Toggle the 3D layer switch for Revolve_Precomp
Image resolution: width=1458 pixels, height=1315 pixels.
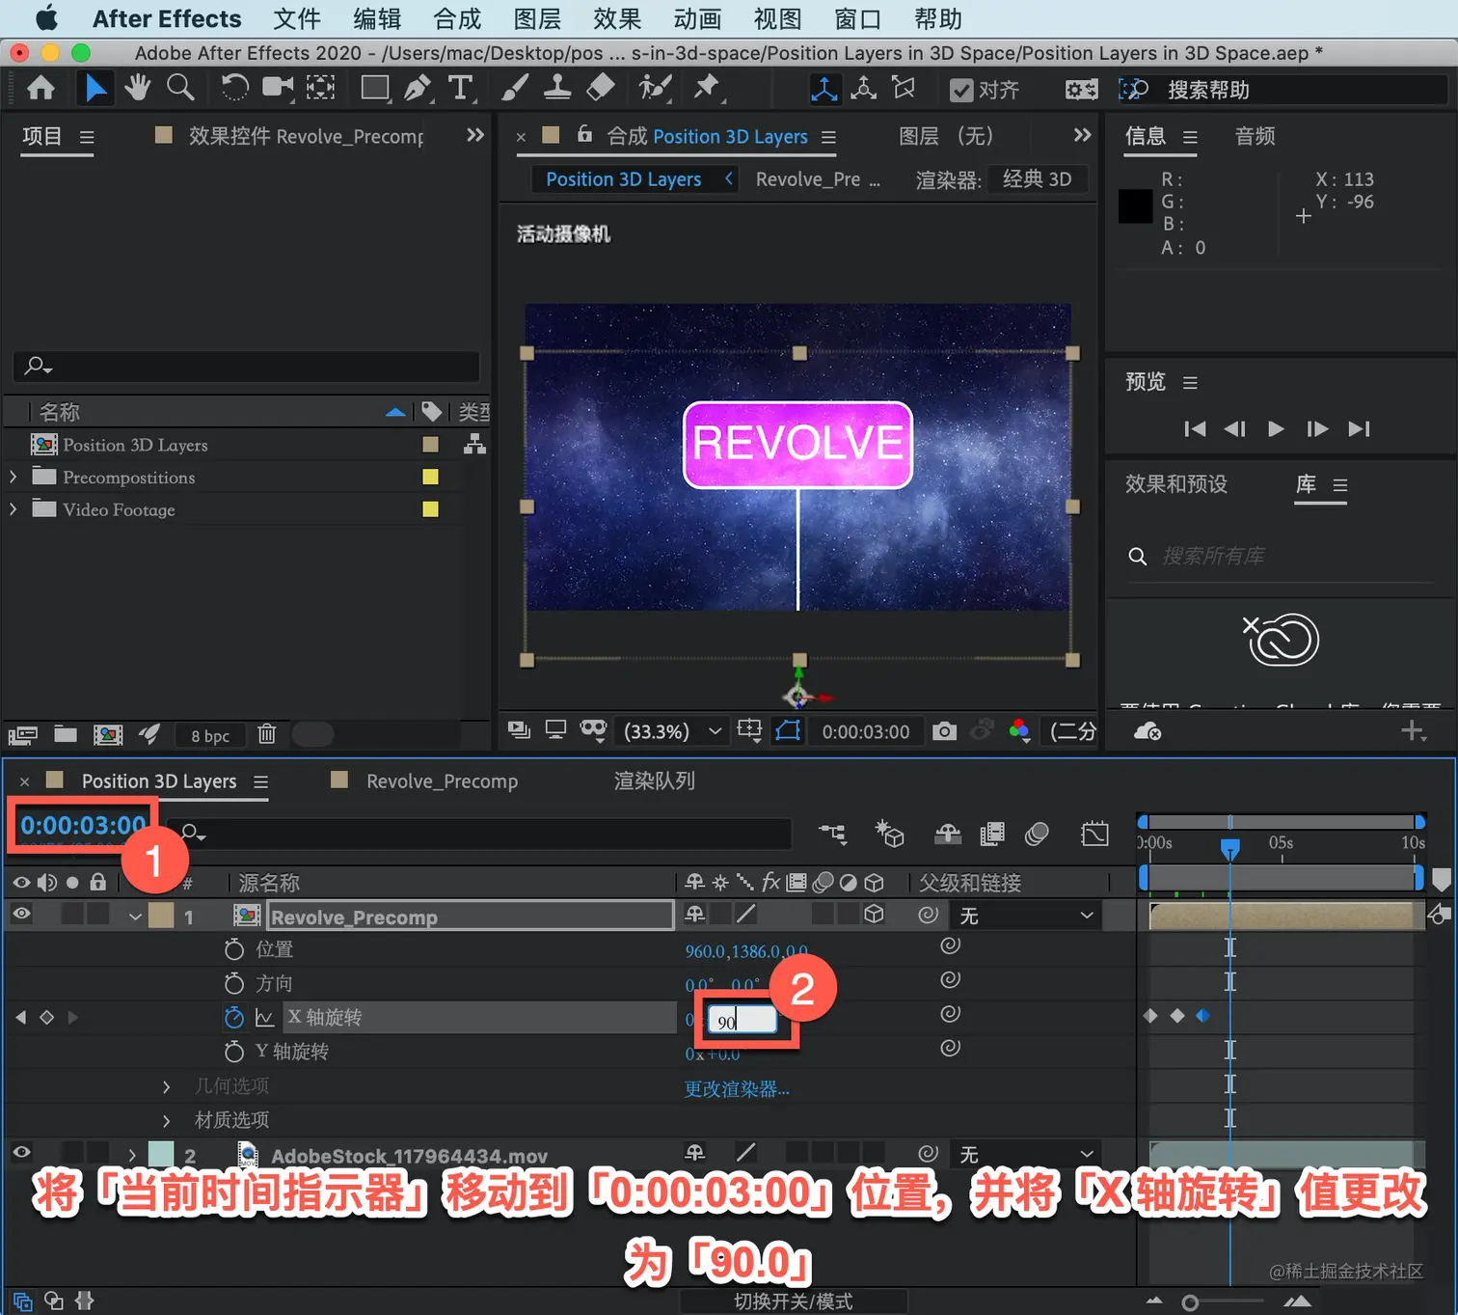pyautogui.click(x=874, y=914)
